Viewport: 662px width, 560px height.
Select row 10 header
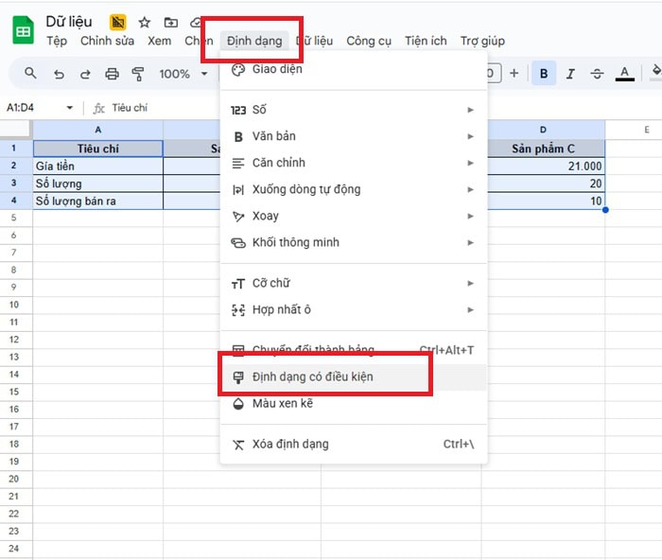pos(14,305)
